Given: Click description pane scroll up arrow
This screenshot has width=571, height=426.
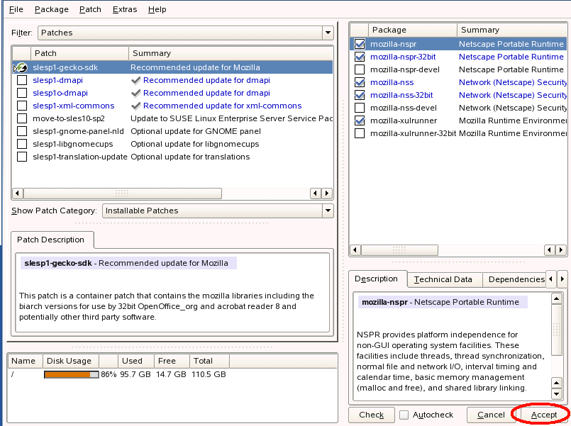Looking at the screenshot, I should [556, 299].
